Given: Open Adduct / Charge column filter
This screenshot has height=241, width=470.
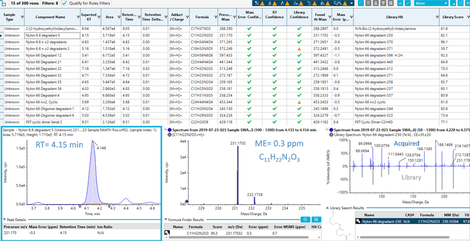Looking at the screenshot, I should 187,17.
